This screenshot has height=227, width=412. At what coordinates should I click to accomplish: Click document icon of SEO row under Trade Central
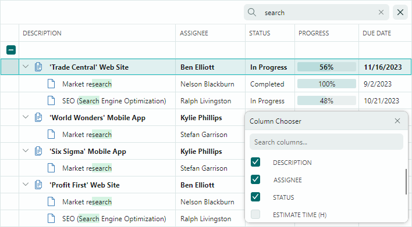pos(51,100)
